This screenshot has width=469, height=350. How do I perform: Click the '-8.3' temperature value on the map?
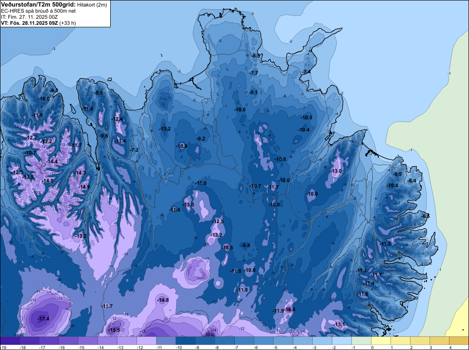coord(54,90)
